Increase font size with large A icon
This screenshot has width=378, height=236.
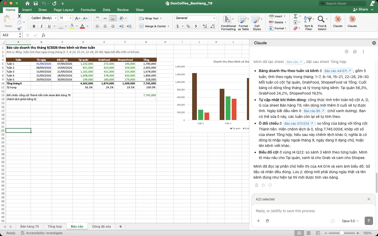77,18
